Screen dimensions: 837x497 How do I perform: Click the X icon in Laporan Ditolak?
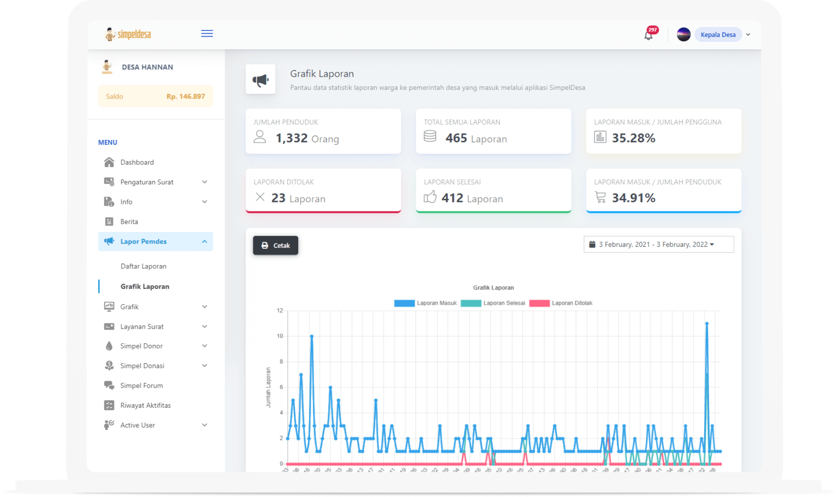click(x=260, y=197)
